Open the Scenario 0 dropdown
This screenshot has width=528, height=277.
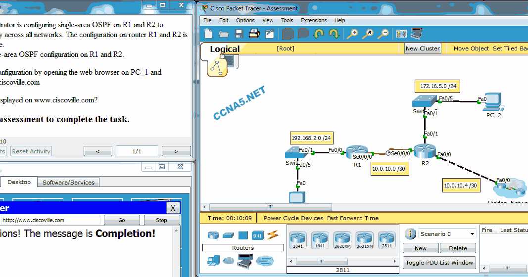pos(447,234)
